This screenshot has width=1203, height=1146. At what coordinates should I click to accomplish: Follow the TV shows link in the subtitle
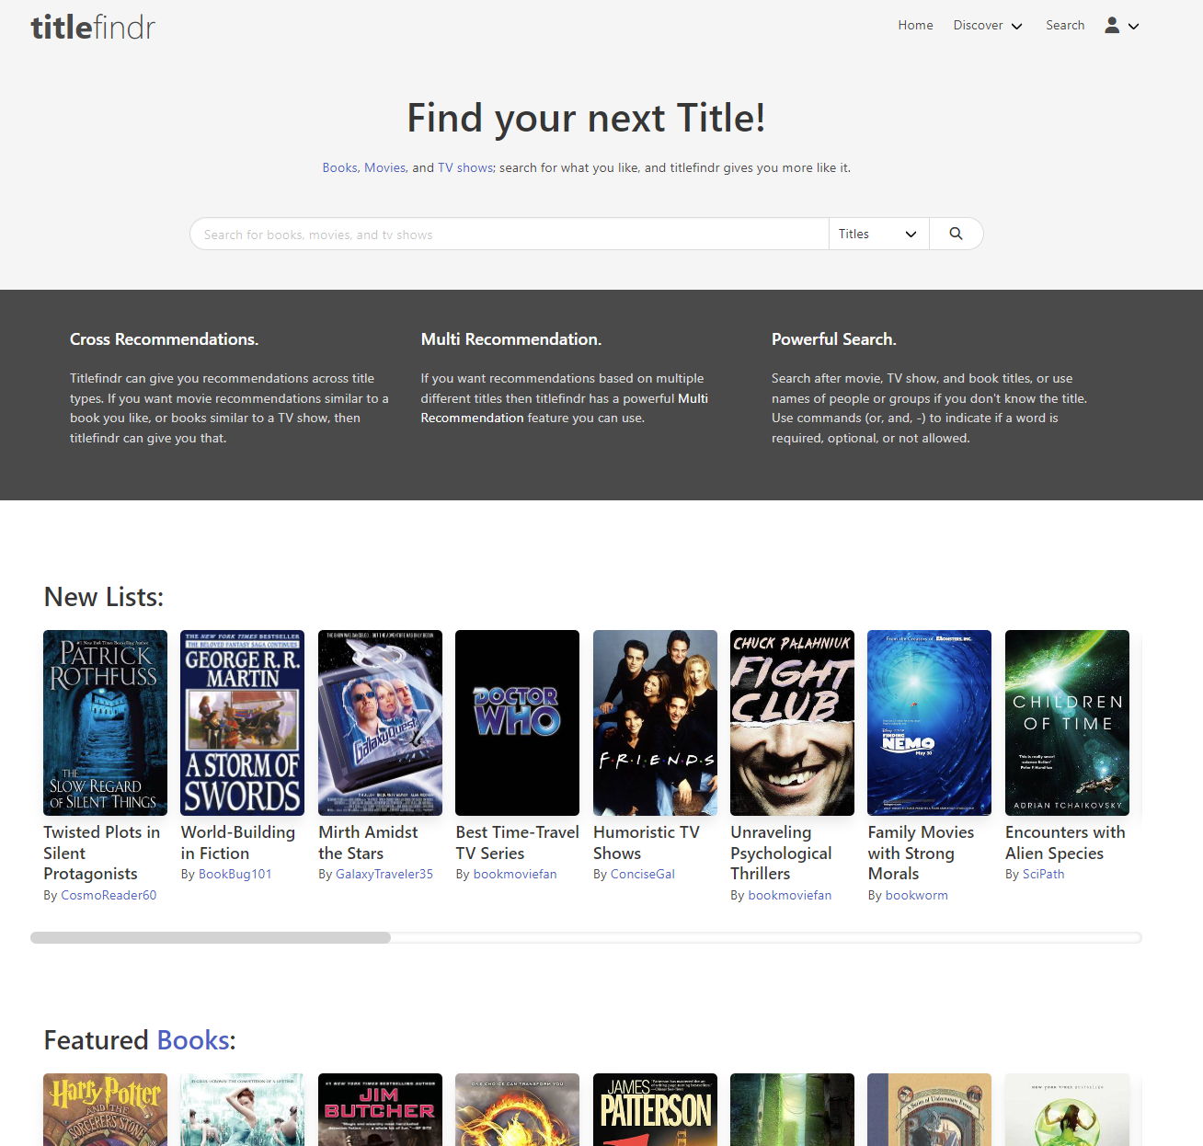(465, 167)
